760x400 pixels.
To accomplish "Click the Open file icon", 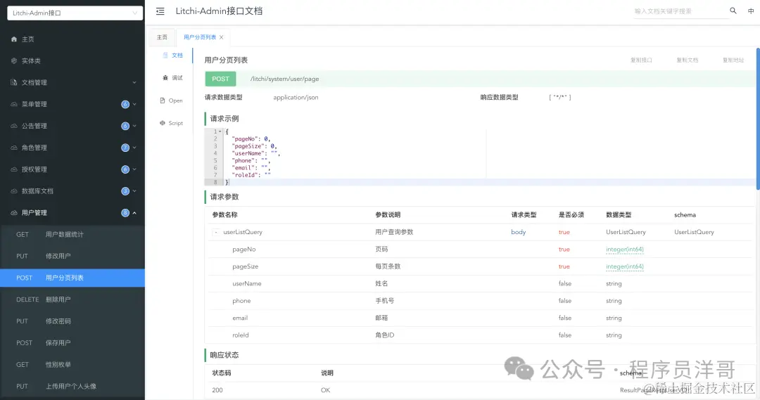I will (163, 101).
